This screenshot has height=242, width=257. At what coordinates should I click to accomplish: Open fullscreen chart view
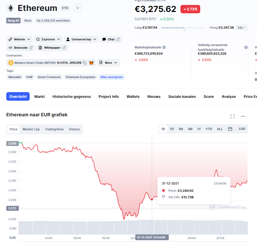[233, 116]
